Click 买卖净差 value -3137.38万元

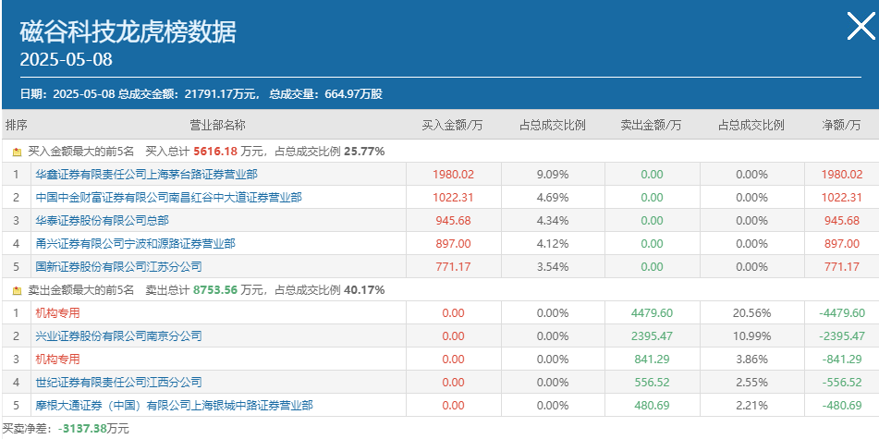(93, 430)
